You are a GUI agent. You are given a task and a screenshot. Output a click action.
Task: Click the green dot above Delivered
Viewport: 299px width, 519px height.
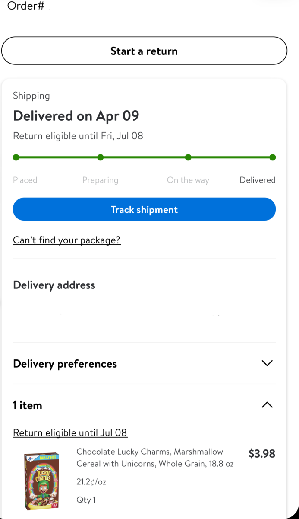[272, 157]
